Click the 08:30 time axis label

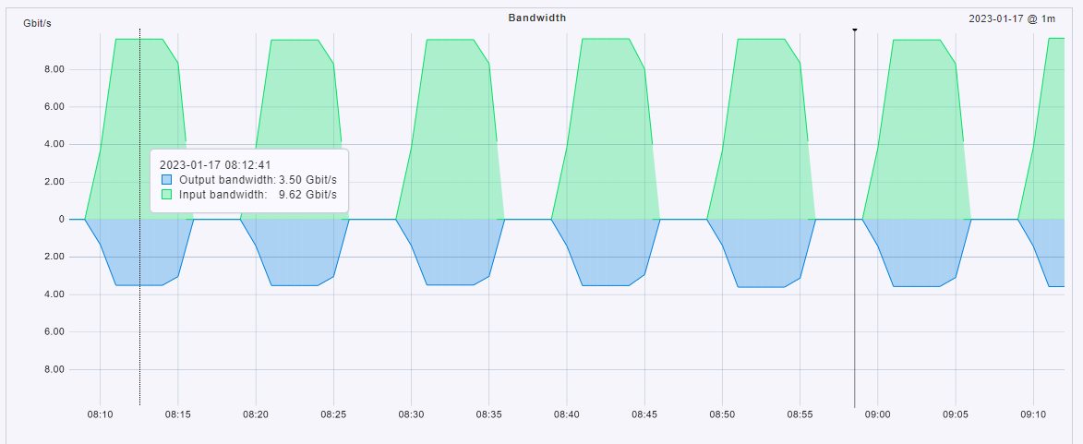[411, 414]
